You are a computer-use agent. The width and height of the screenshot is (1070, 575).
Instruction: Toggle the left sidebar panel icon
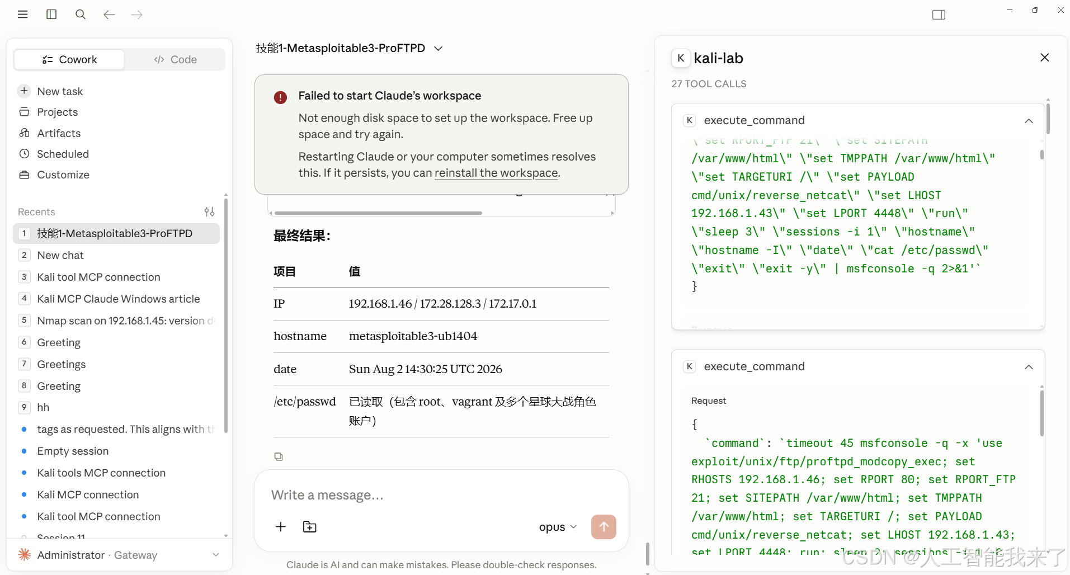pyautogui.click(x=51, y=15)
